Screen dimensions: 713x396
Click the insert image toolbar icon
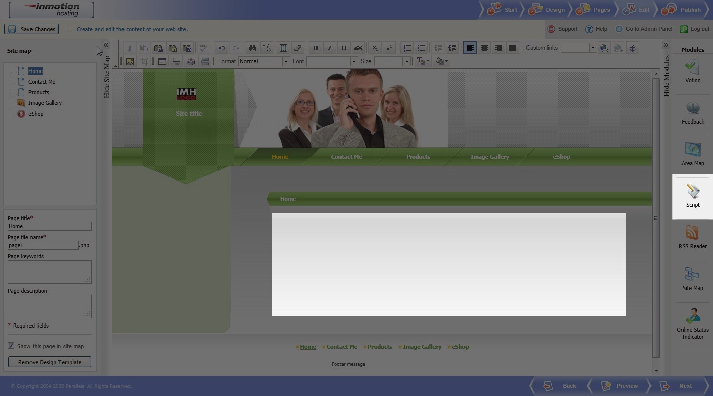[130, 61]
